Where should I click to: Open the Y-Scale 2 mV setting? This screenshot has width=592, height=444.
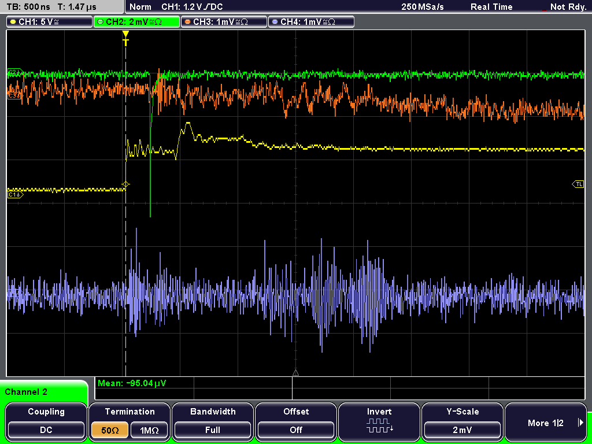tap(462, 430)
